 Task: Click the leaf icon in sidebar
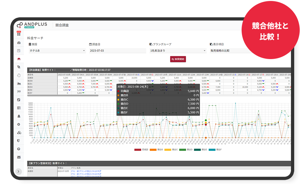[x=19, y=67]
